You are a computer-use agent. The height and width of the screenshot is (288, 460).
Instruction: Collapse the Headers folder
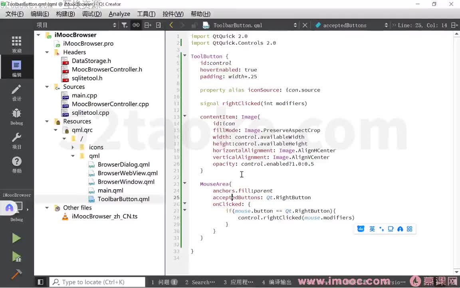(47, 52)
